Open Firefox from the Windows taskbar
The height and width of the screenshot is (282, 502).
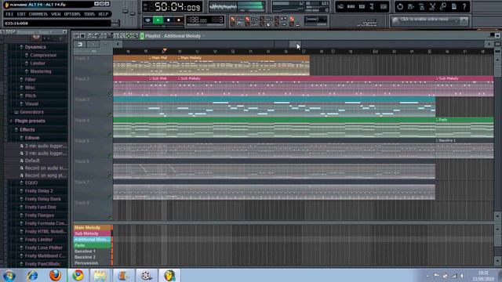(x=55, y=275)
